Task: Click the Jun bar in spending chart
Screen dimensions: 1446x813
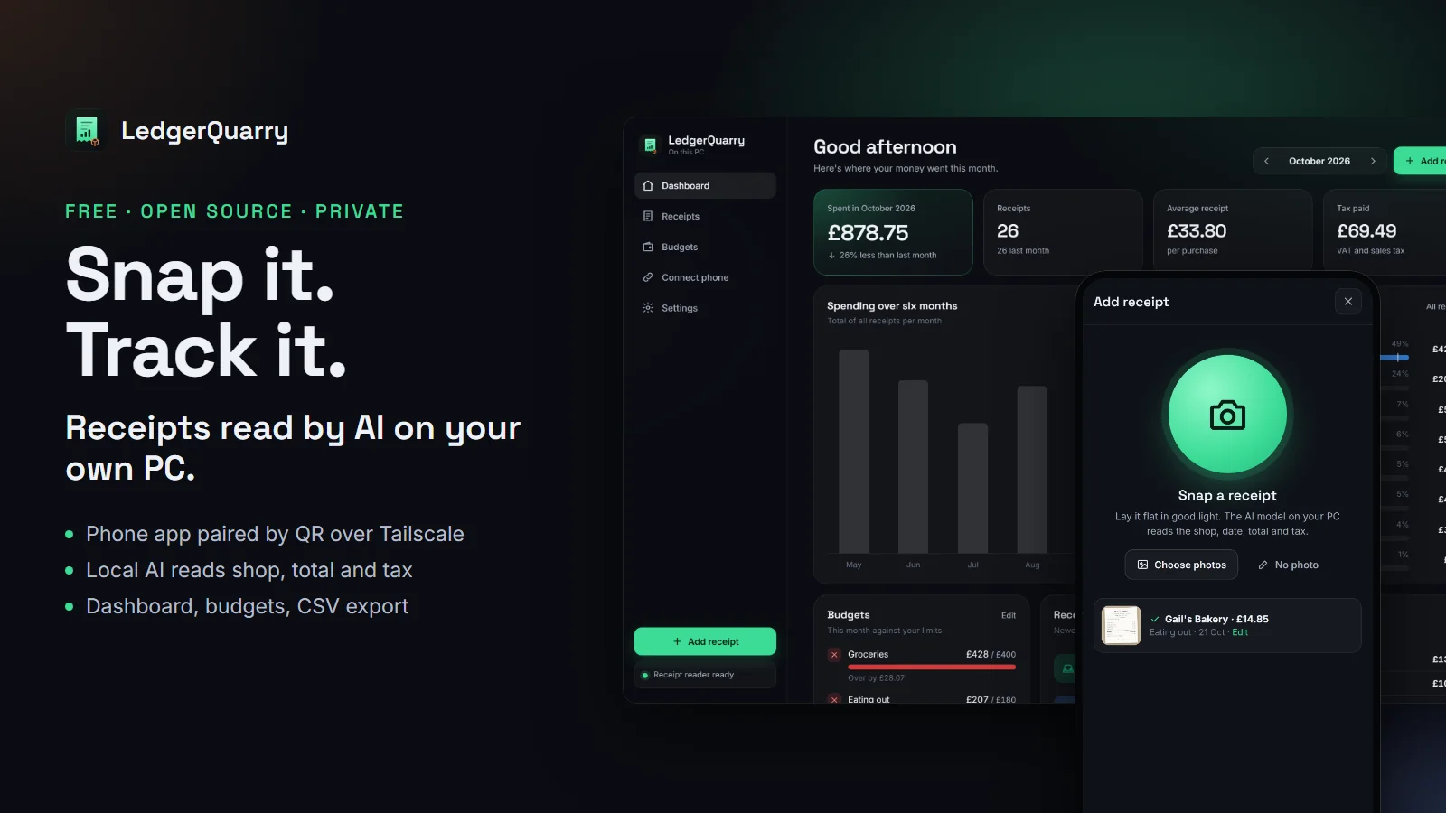Action: [913, 466]
